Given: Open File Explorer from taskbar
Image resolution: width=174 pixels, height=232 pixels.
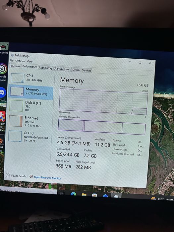Looking at the screenshot, I should click(84, 195).
